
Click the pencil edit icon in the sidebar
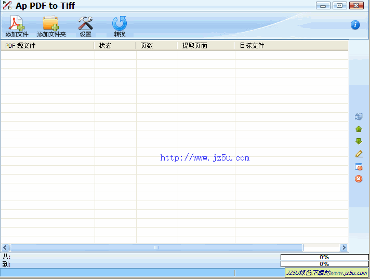pyautogui.click(x=359, y=154)
